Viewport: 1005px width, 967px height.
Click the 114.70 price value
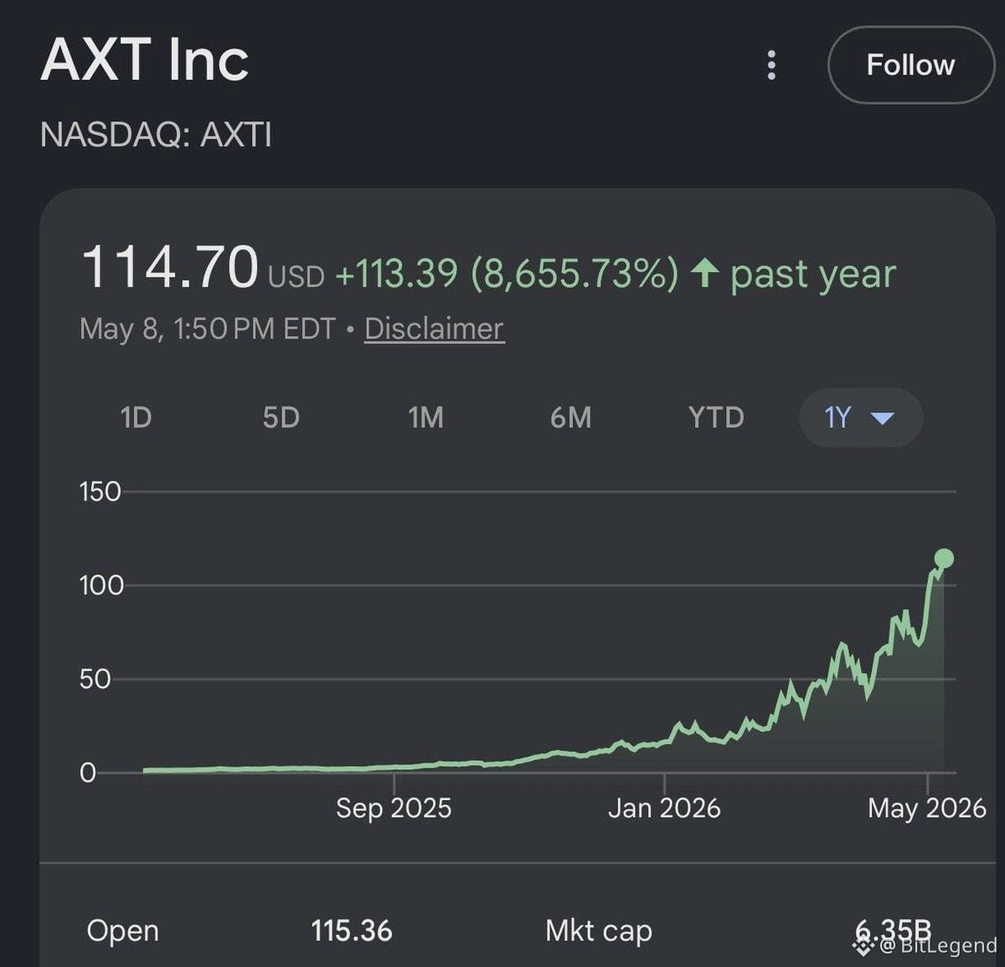(x=170, y=267)
